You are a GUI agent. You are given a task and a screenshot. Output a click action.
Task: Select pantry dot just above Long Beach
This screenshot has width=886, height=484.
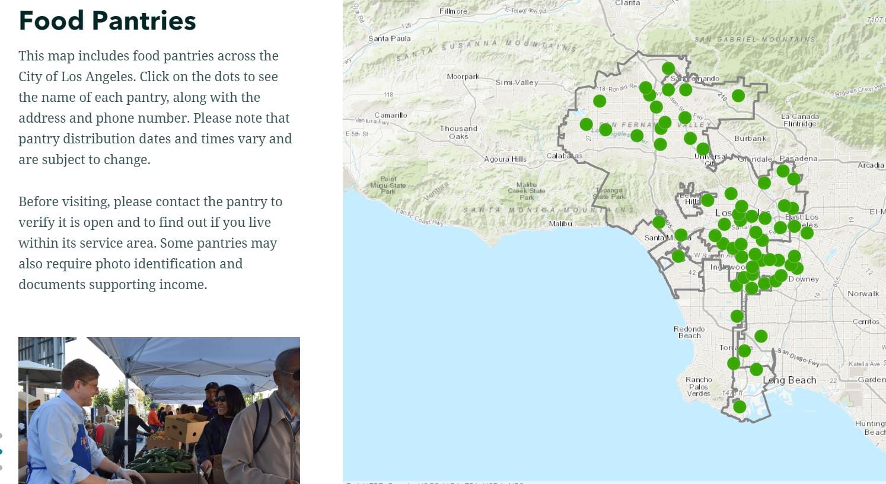[x=756, y=370]
